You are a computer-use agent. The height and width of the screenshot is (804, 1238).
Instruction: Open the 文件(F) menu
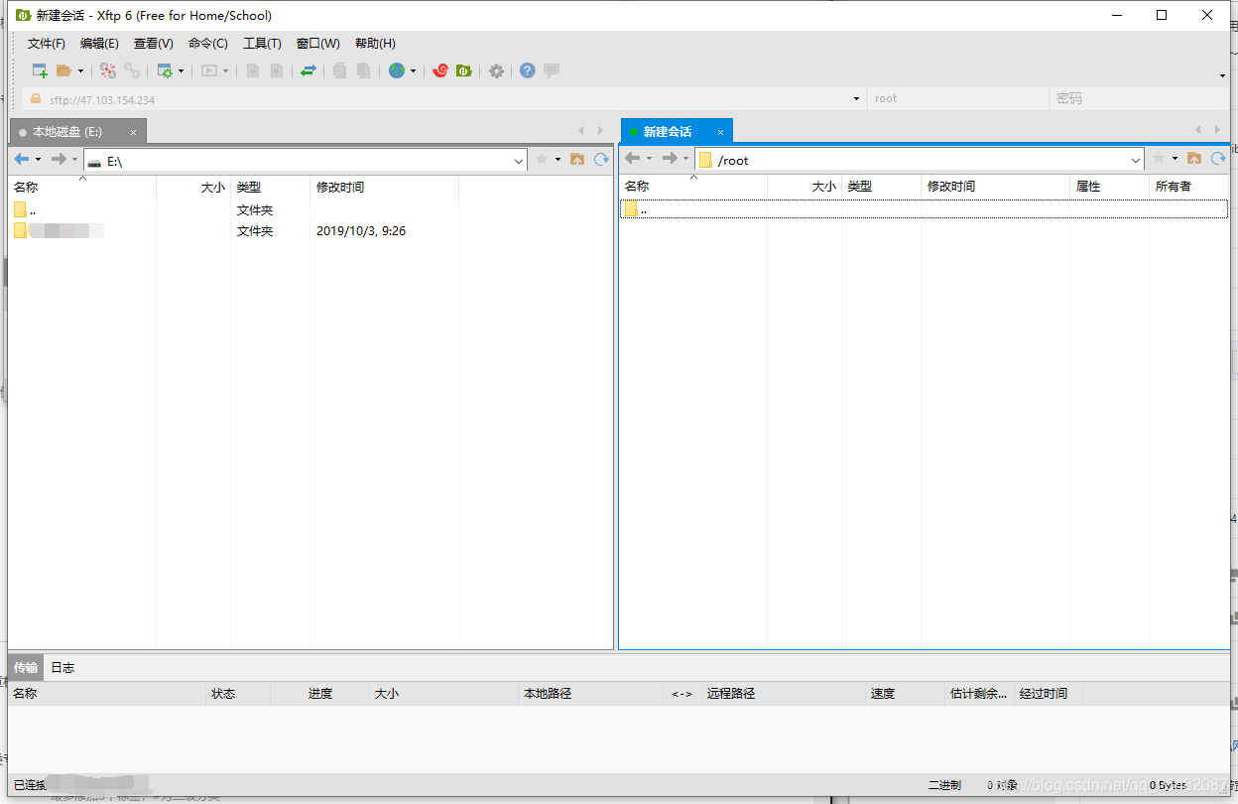coord(47,44)
